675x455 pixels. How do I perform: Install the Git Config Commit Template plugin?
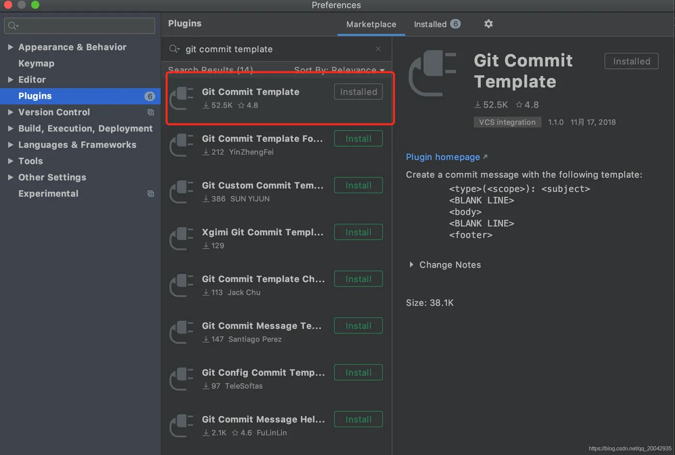pyautogui.click(x=358, y=372)
